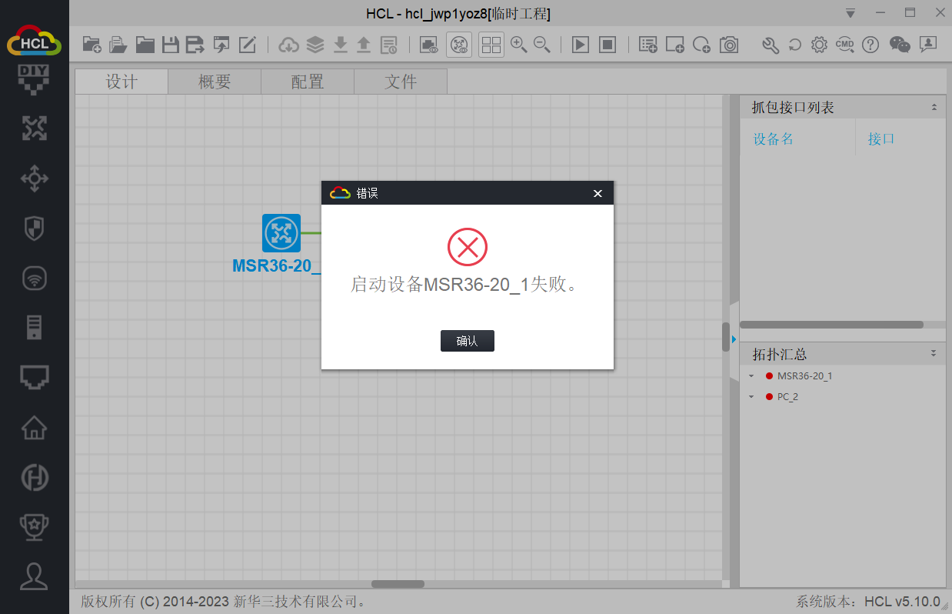
Task: Open the title bar dropdown triangle menu
Action: [x=850, y=13]
